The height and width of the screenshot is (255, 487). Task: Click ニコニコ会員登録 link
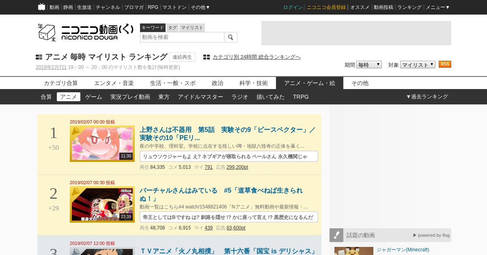pos(326,7)
